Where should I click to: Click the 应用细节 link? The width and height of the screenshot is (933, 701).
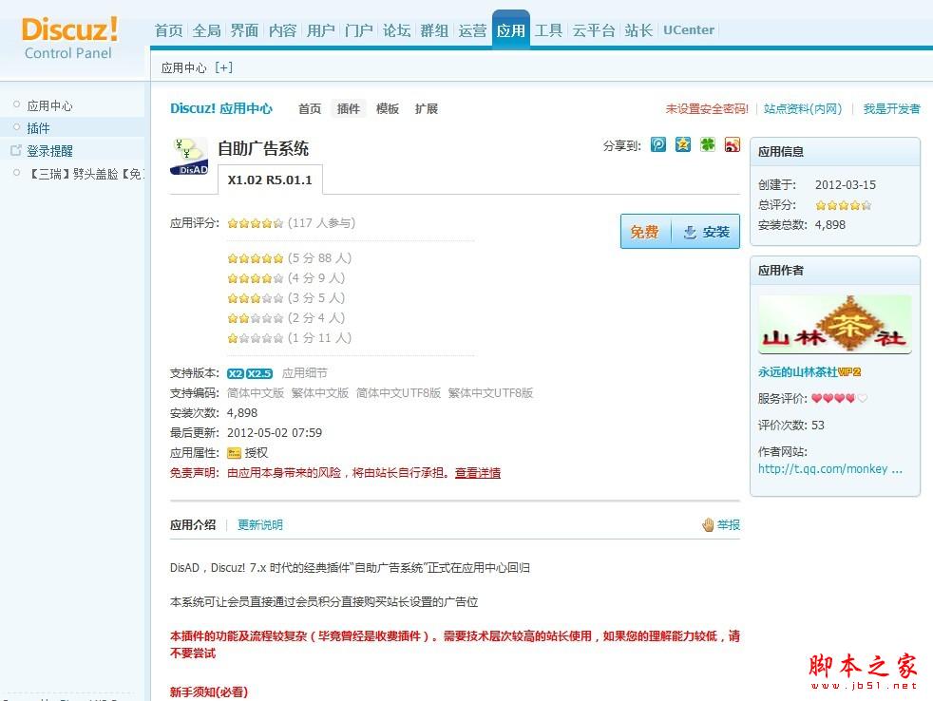305,373
